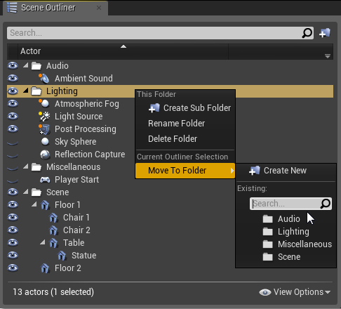Hide the Statue actor
Image resolution: width=341 pixels, height=309 pixels.
coord(13,256)
